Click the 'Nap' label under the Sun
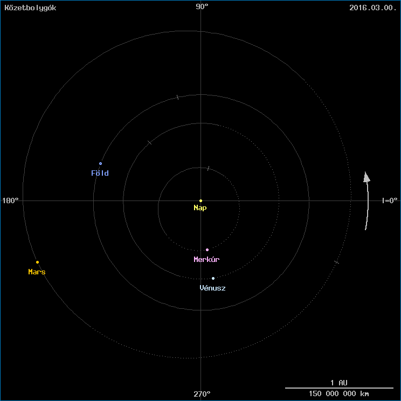Image resolution: width=401 pixels, height=401 pixels. click(200, 208)
